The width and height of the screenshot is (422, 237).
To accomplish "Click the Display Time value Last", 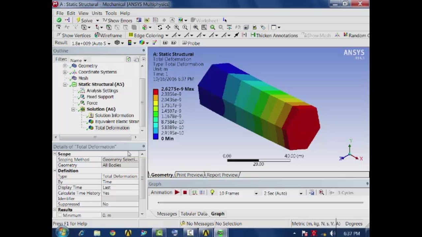I will click(x=120, y=188).
